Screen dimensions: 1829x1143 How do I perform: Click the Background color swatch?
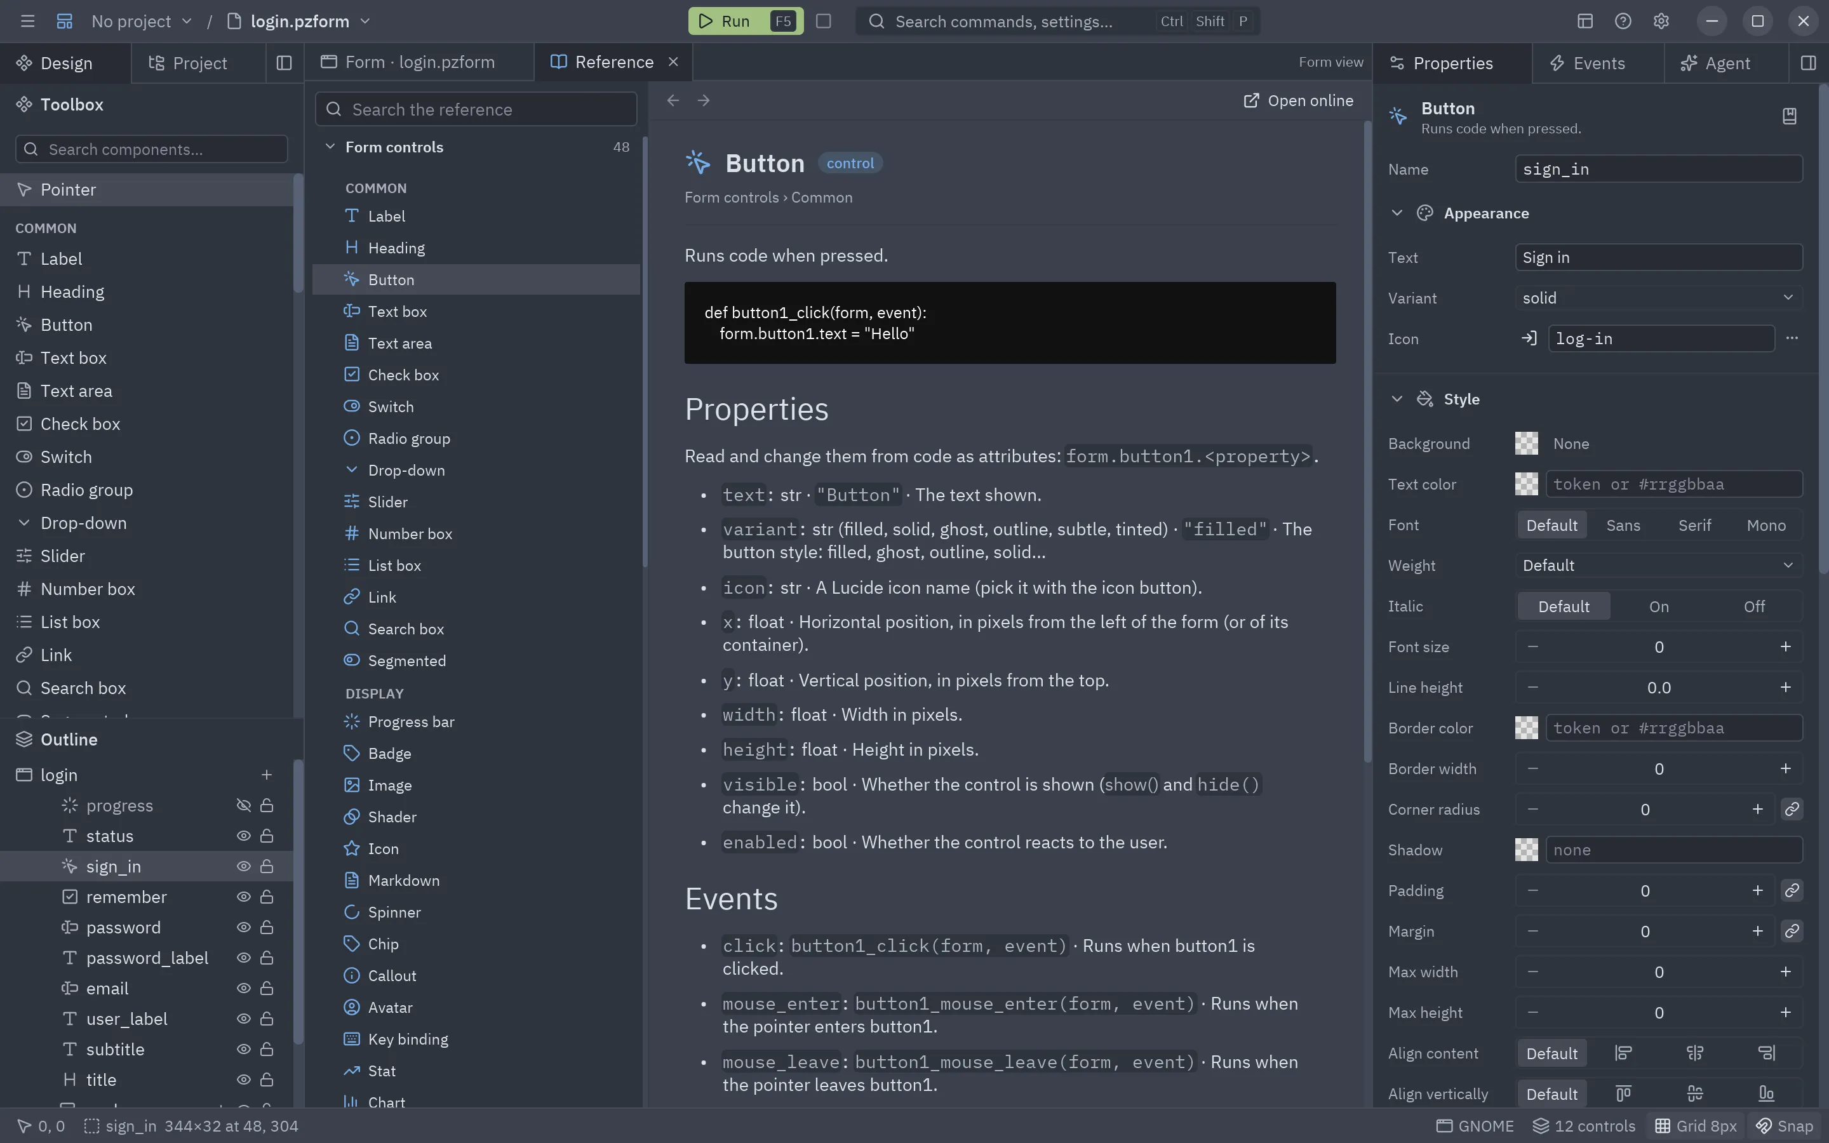(x=1526, y=444)
